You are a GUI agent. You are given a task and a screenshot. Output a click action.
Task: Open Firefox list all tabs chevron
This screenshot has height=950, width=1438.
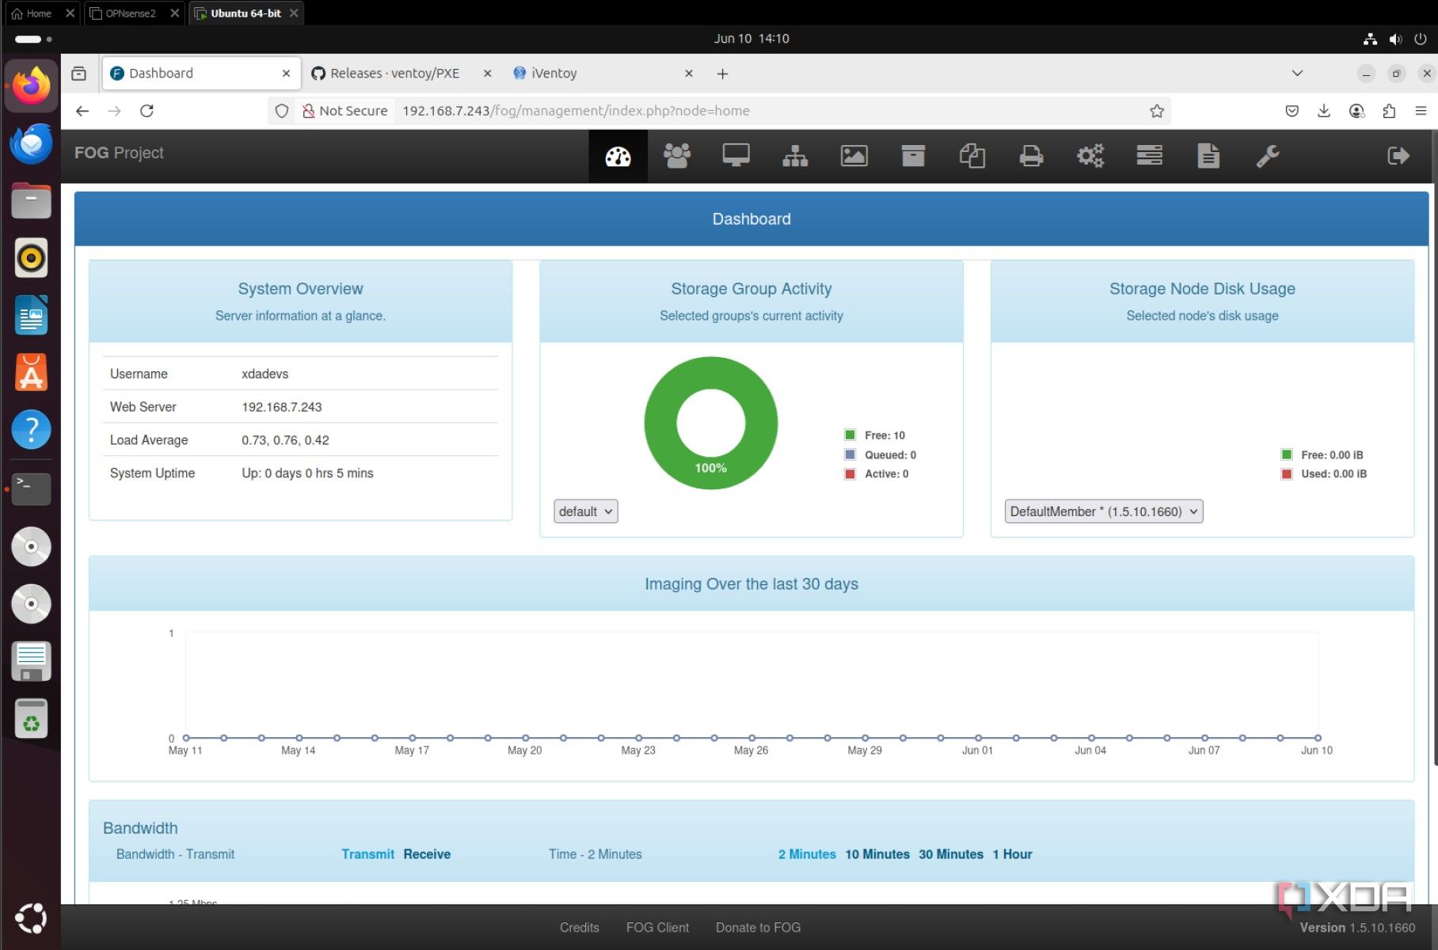[x=1297, y=74]
